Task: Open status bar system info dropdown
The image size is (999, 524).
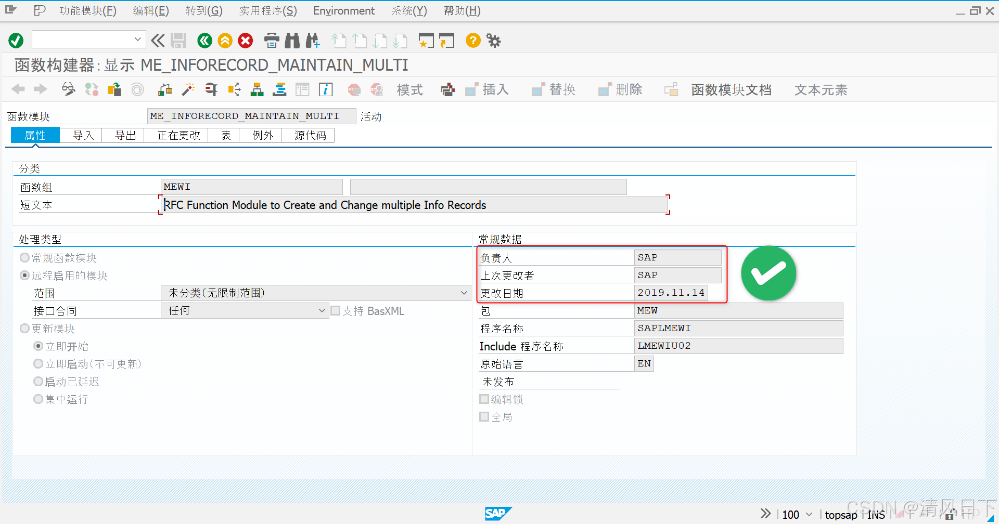Action: (809, 514)
